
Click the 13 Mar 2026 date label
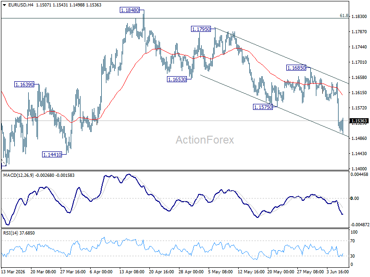pos(13,271)
